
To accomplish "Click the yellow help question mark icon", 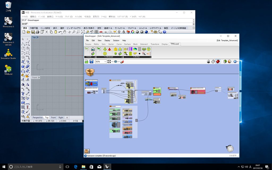I will [148, 49].
